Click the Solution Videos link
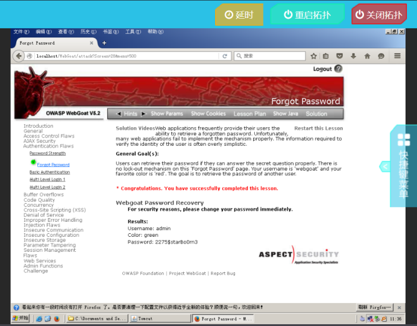The width and height of the screenshot is (417, 326). [136, 128]
